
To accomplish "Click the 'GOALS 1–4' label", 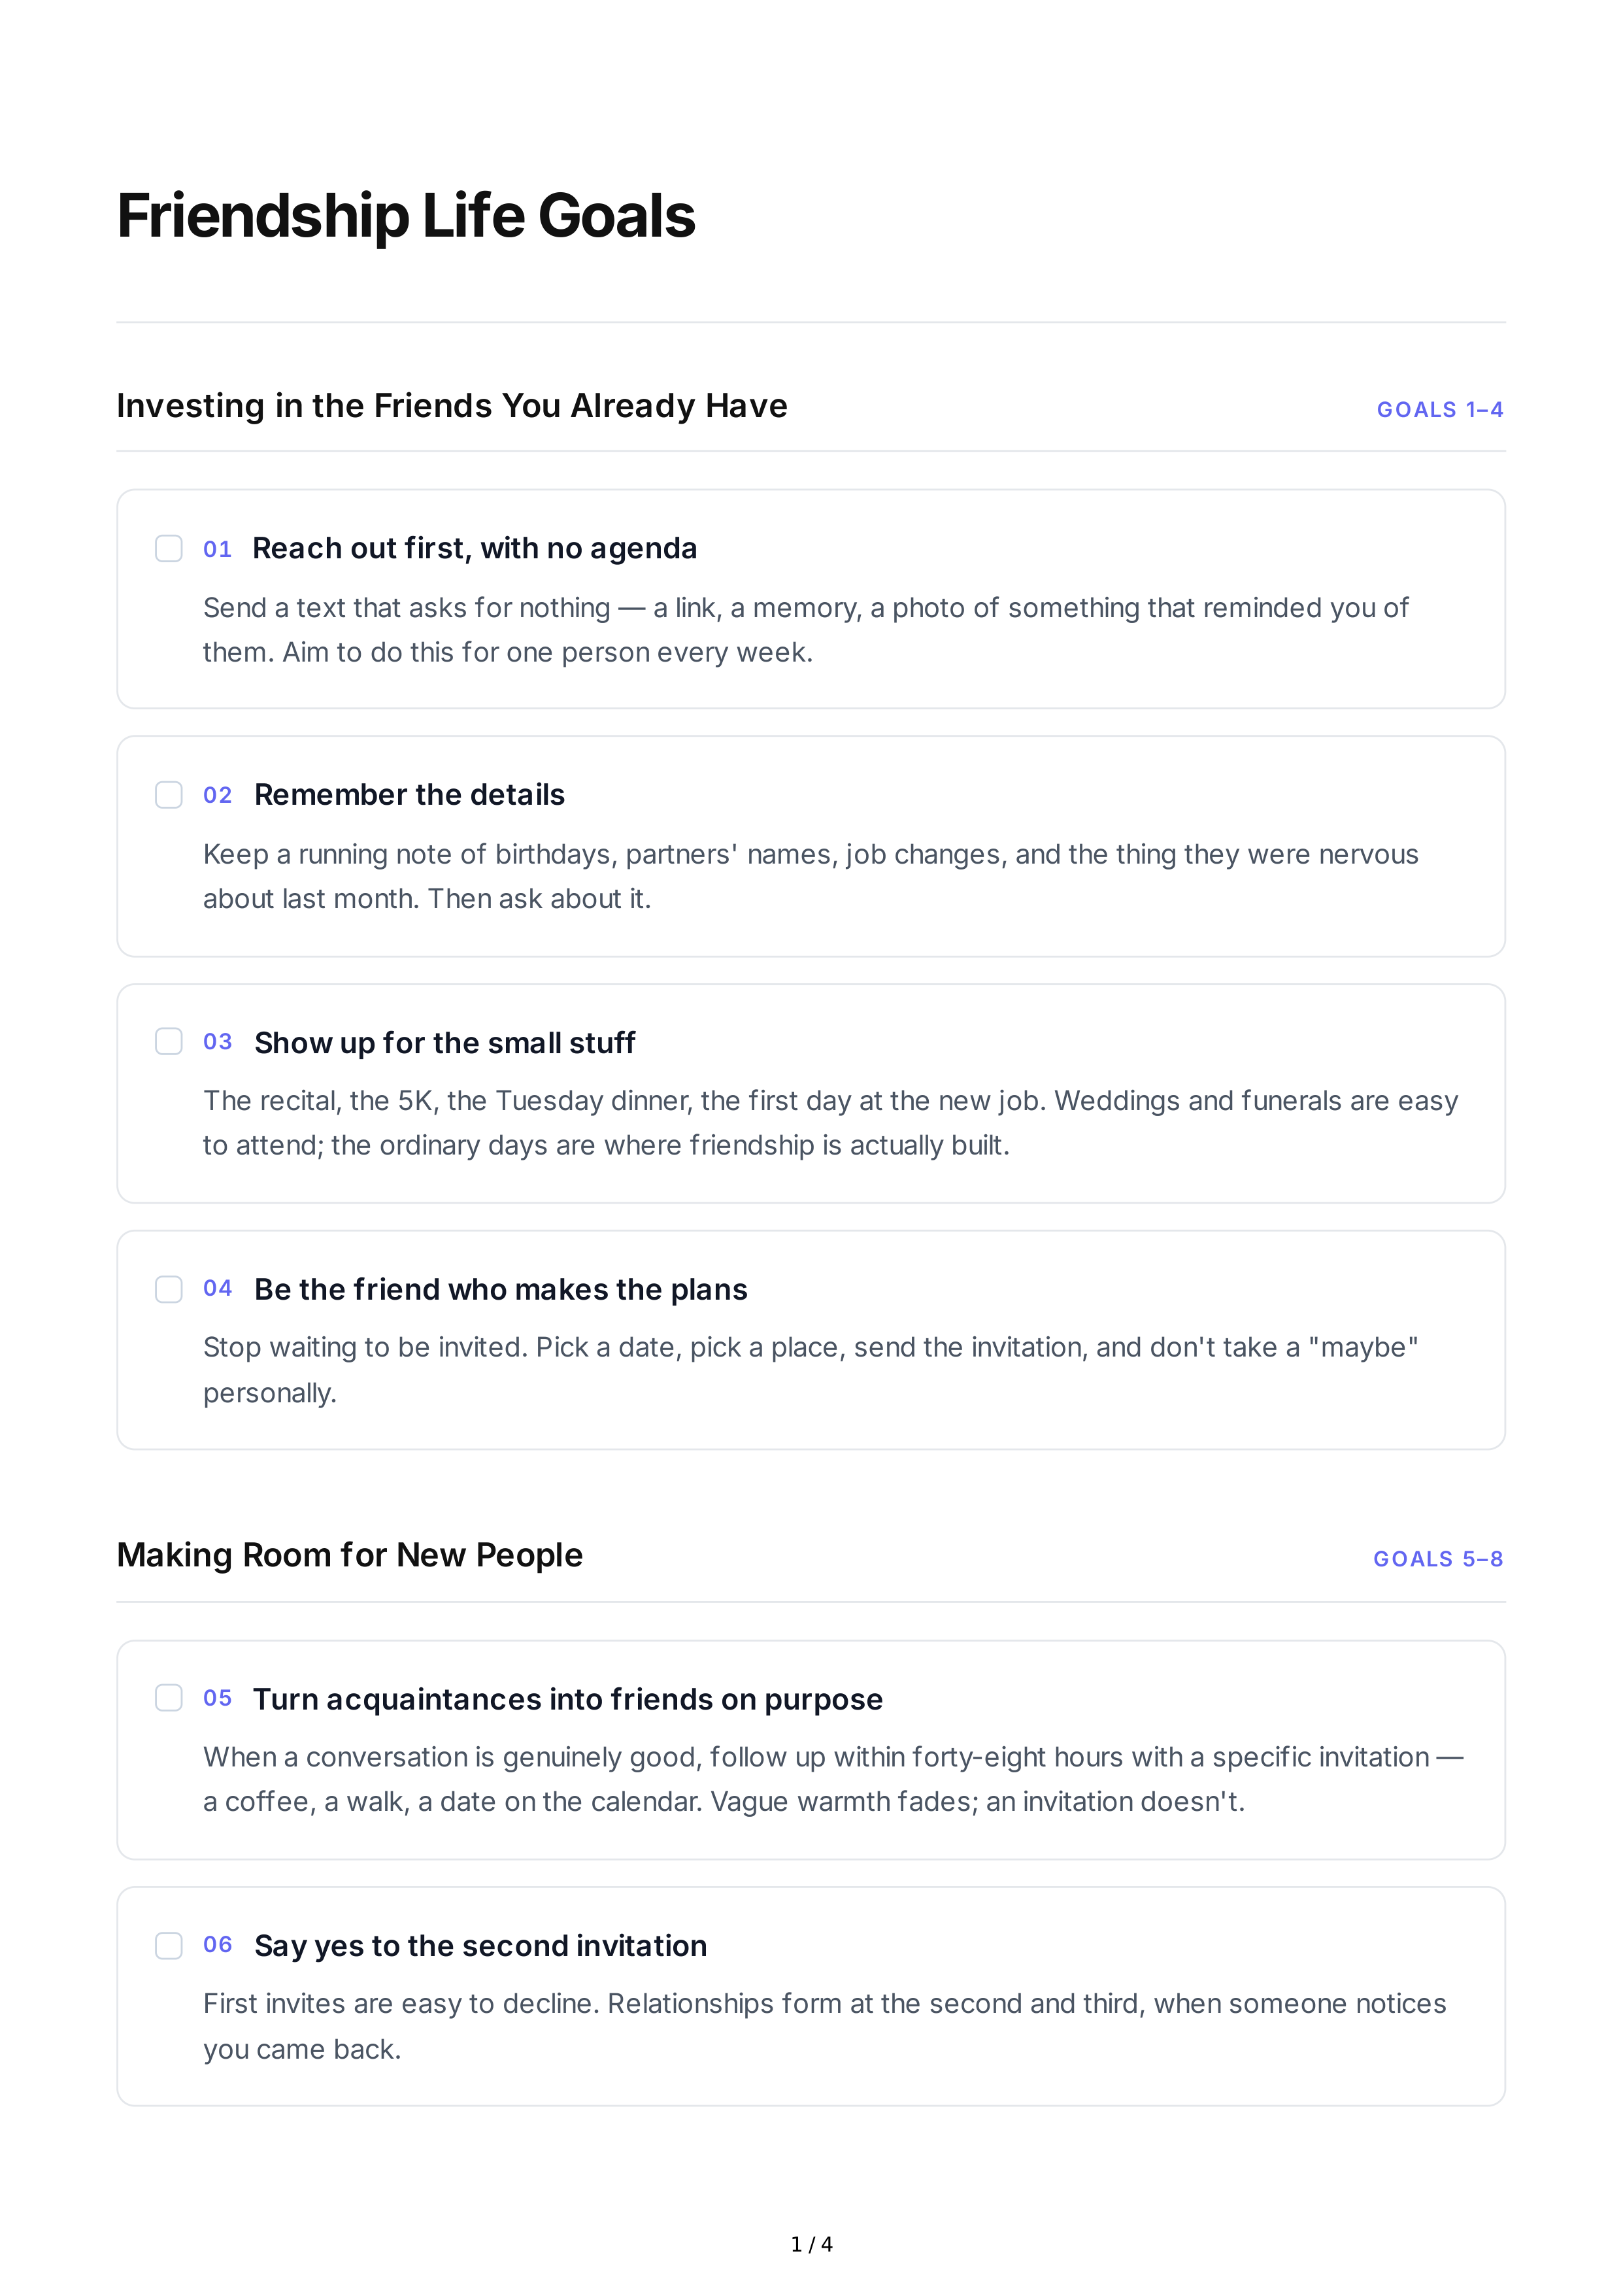I will [x=1440, y=410].
